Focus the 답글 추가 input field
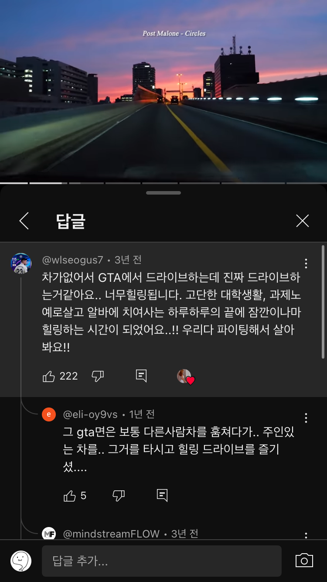 pos(162,561)
